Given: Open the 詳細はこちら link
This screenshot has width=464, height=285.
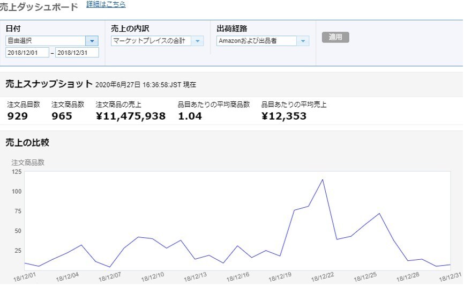Looking at the screenshot, I should click(x=106, y=4).
